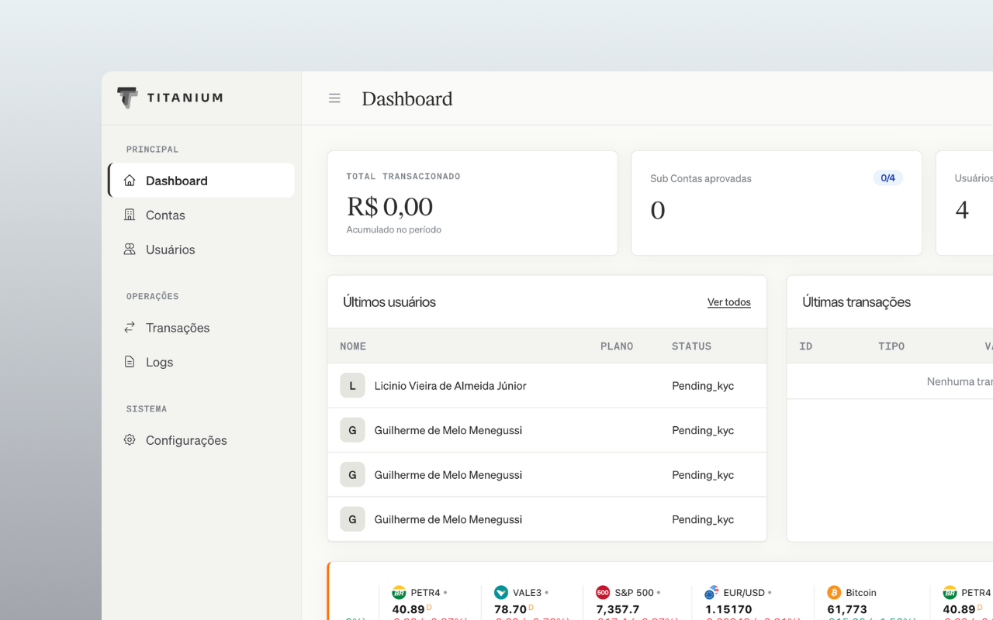Viewport: 993px width, 620px height.
Task: Click the Configurações gear icon
Action: 130,439
